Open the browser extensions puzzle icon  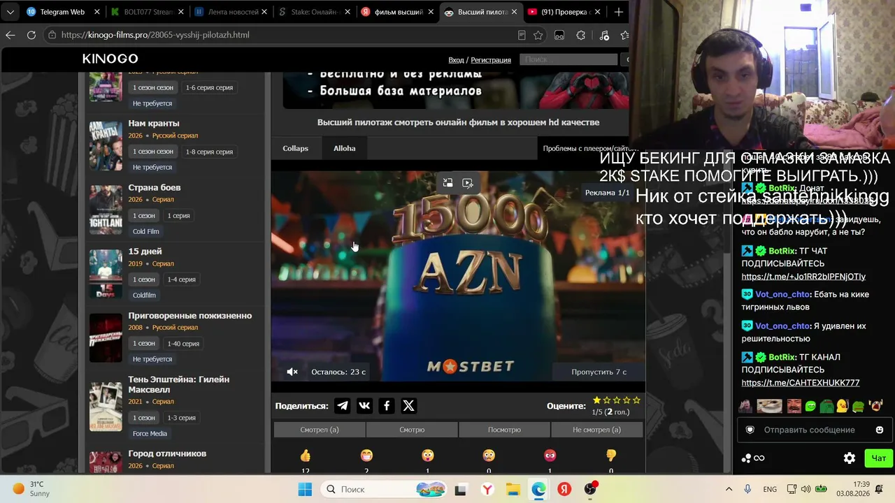[580, 35]
